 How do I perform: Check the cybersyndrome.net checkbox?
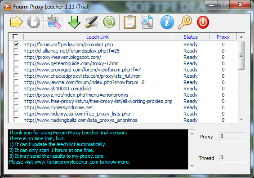(16, 107)
